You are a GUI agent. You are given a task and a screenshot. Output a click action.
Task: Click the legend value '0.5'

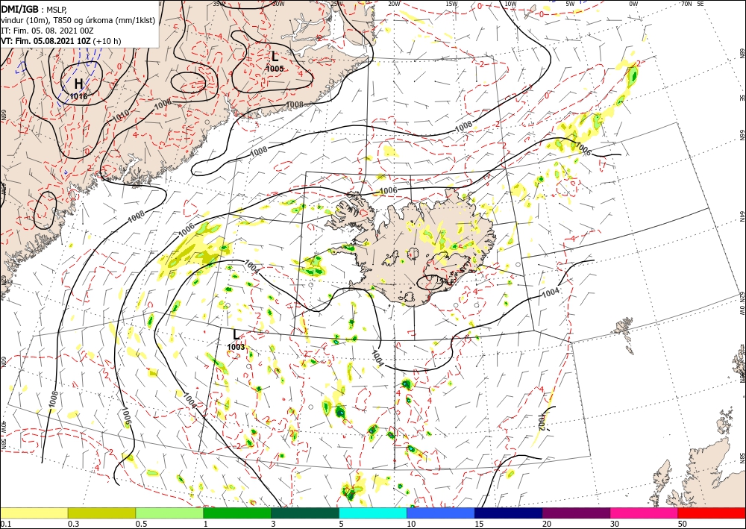click(141, 524)
